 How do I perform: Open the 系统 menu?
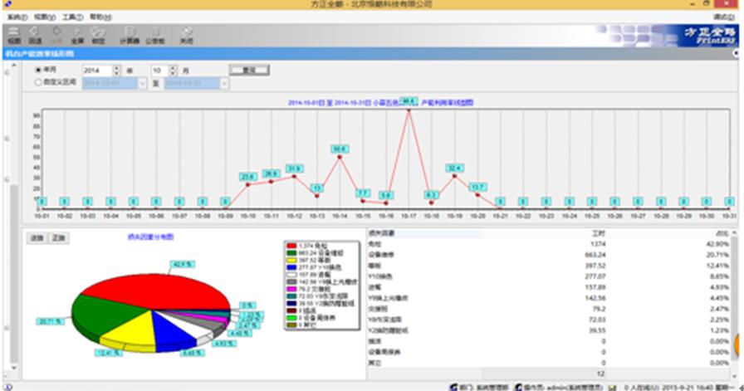click(x=16, y=17)
